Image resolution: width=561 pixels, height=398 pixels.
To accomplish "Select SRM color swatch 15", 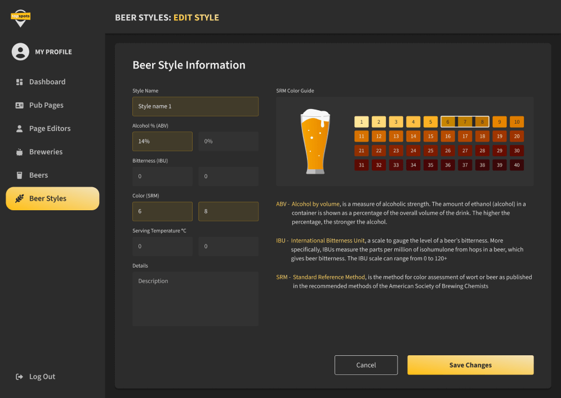I will click(x=430, y=137).
